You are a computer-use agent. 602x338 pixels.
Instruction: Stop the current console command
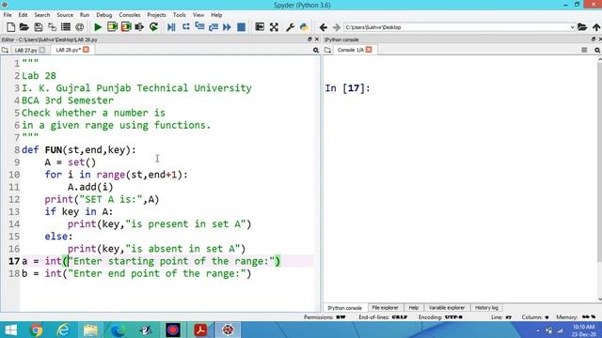point(584,50)
